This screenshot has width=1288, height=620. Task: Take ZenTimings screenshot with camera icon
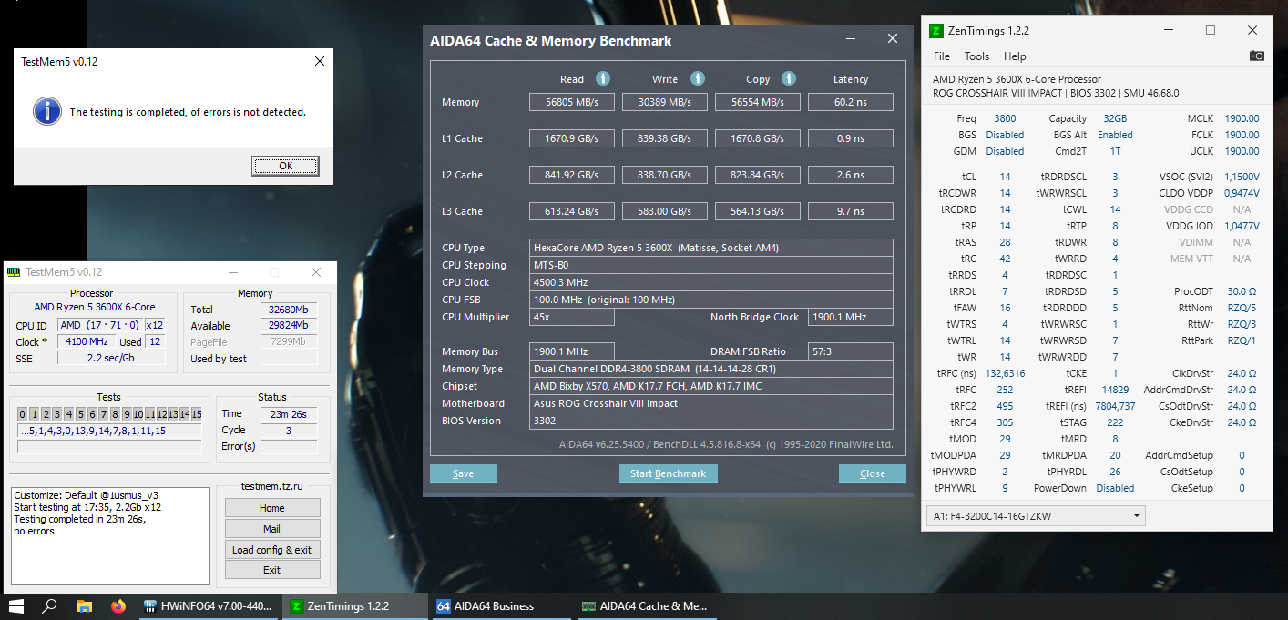click(1256, 56)
